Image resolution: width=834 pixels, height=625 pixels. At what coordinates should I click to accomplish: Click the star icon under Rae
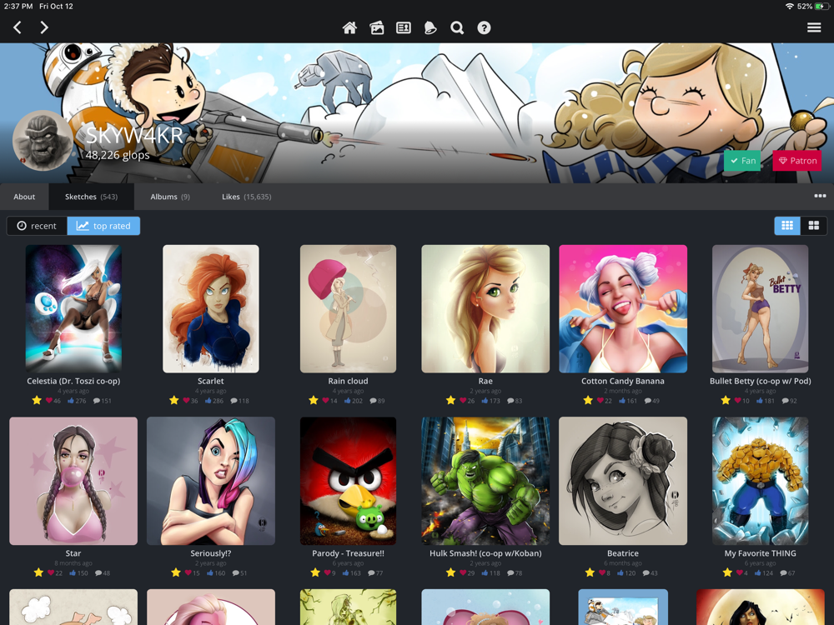click(x=451, y=400)
